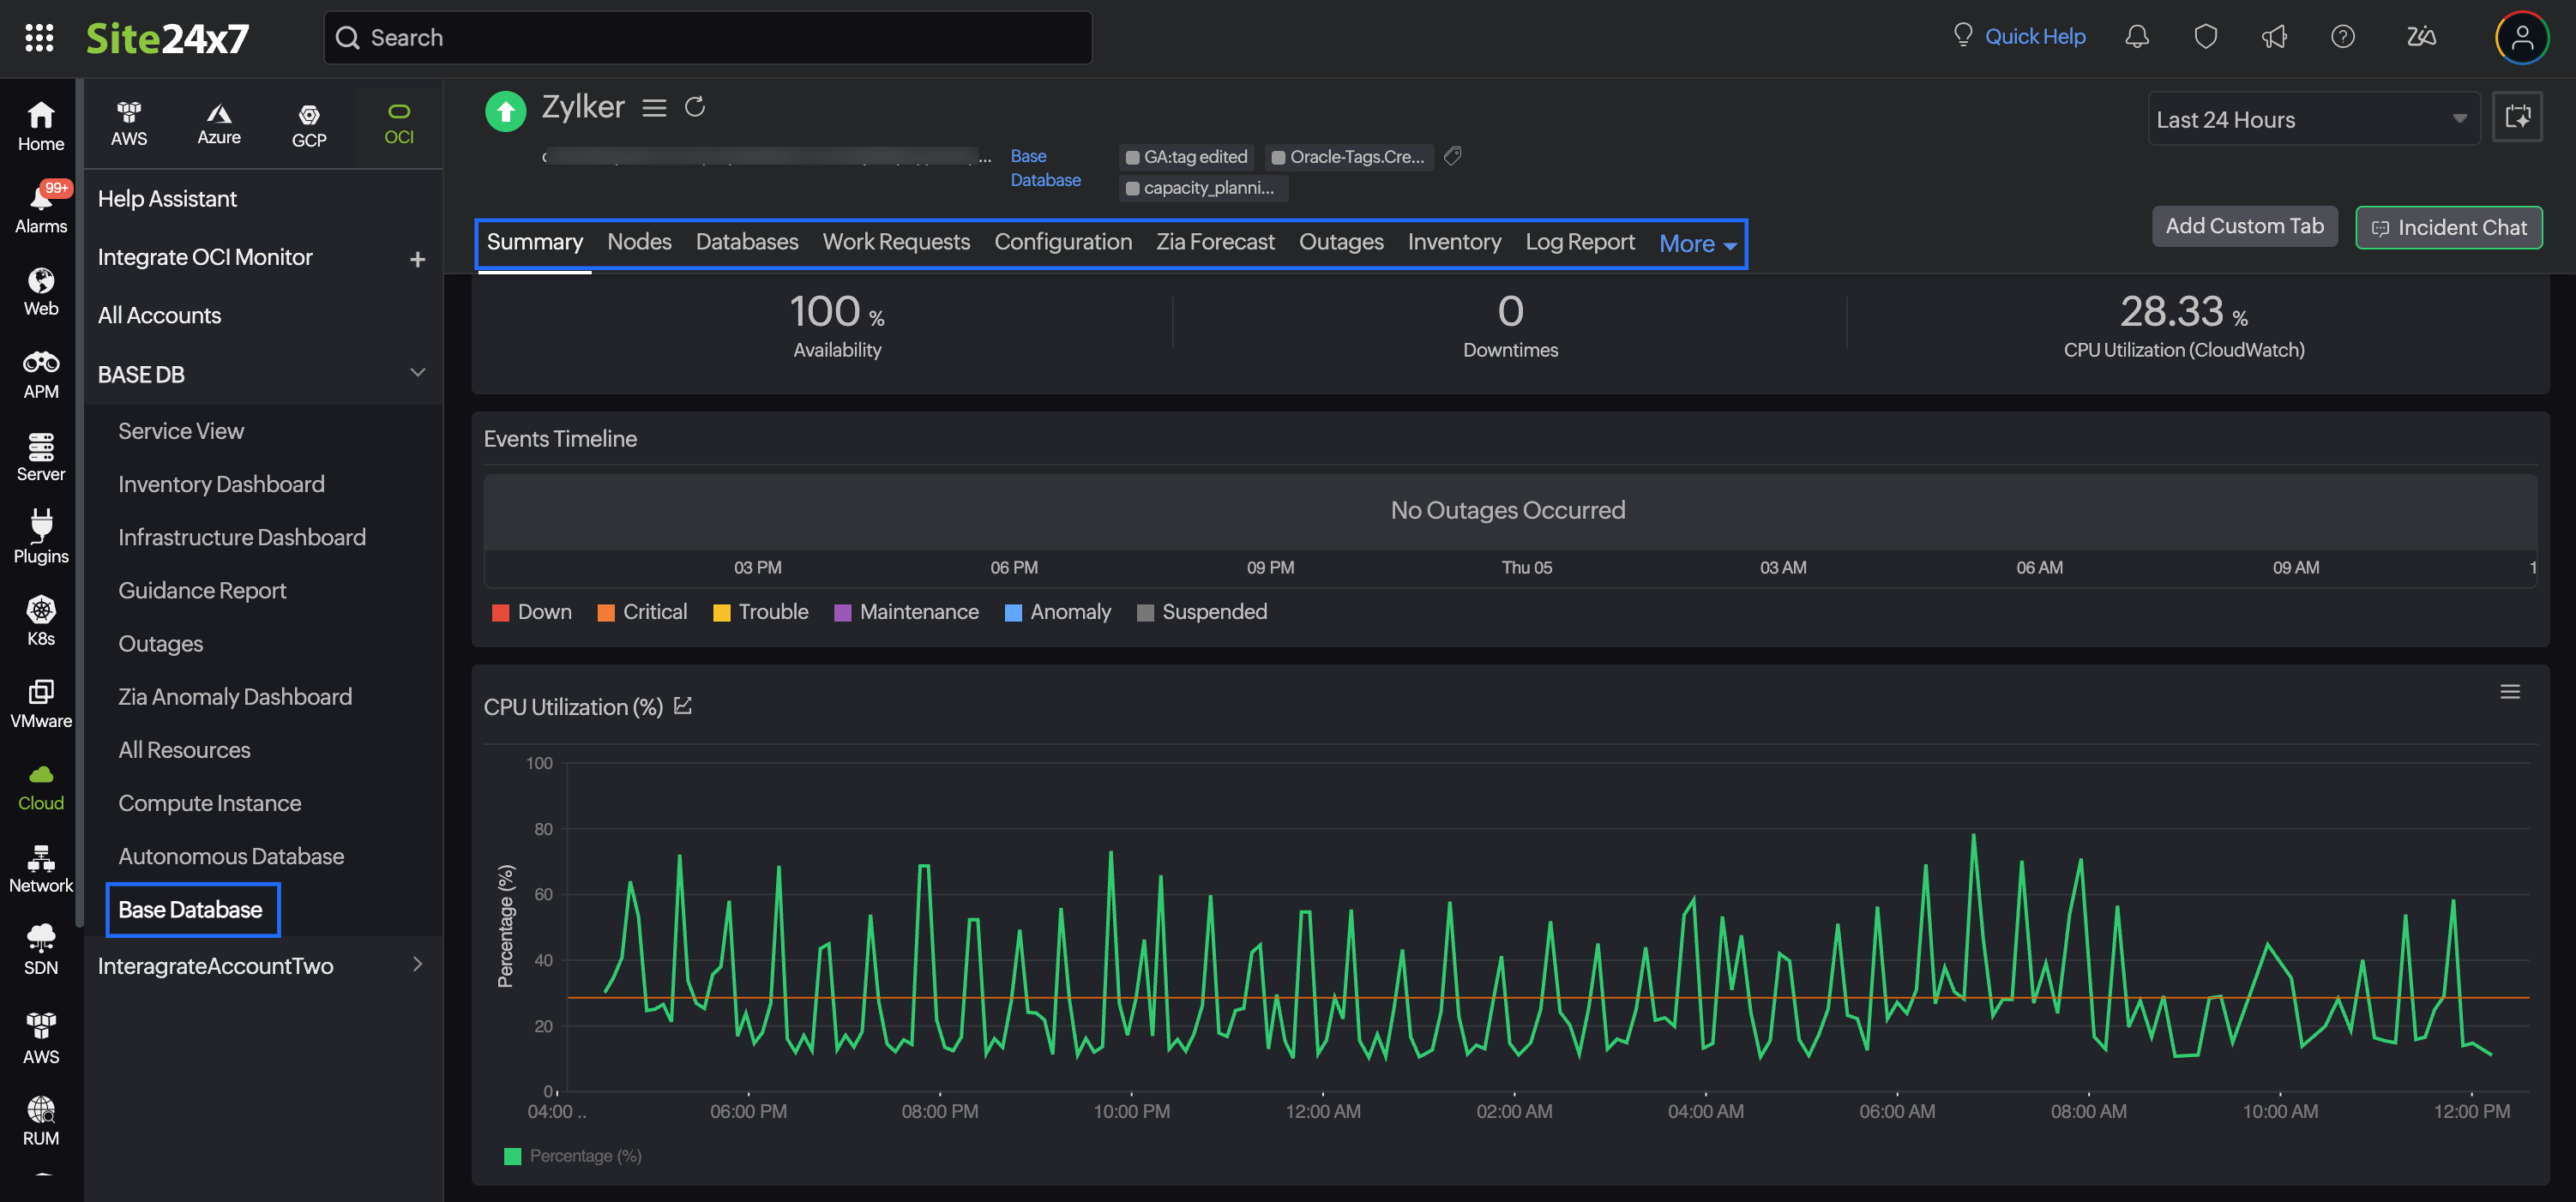Select the Server monitoring sidebar icon

tap(40, 456)
